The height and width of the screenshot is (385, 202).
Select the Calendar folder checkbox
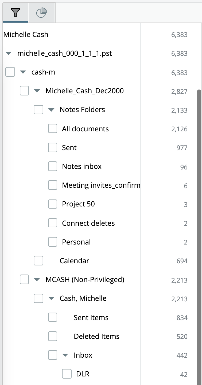[38, 261]
